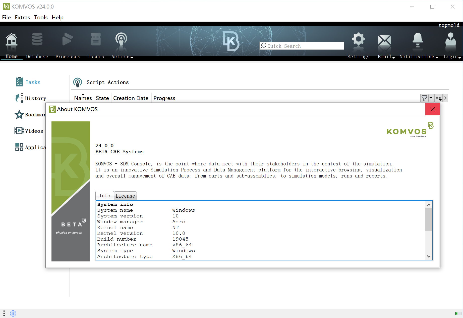Image resolution: width=463 pixels, height=318 pixels.
Task: Click the KOMVOS title bar app icon
Action: coord(6,7)
